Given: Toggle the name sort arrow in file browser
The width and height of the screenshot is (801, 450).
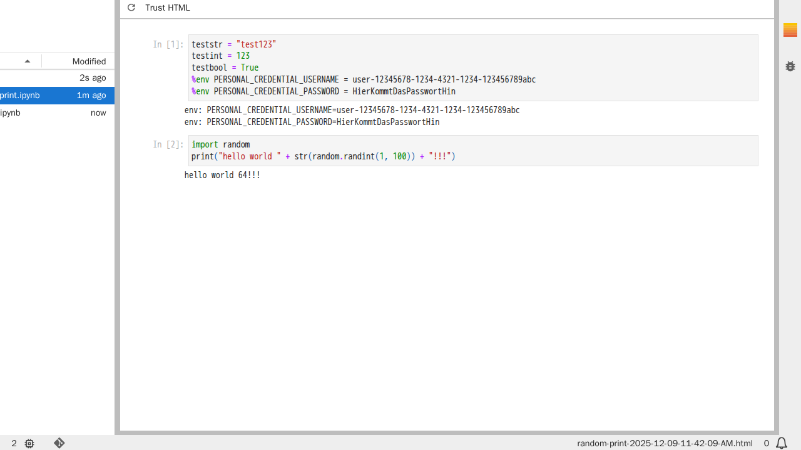Looking at the screenshot, I should point(27,61).
